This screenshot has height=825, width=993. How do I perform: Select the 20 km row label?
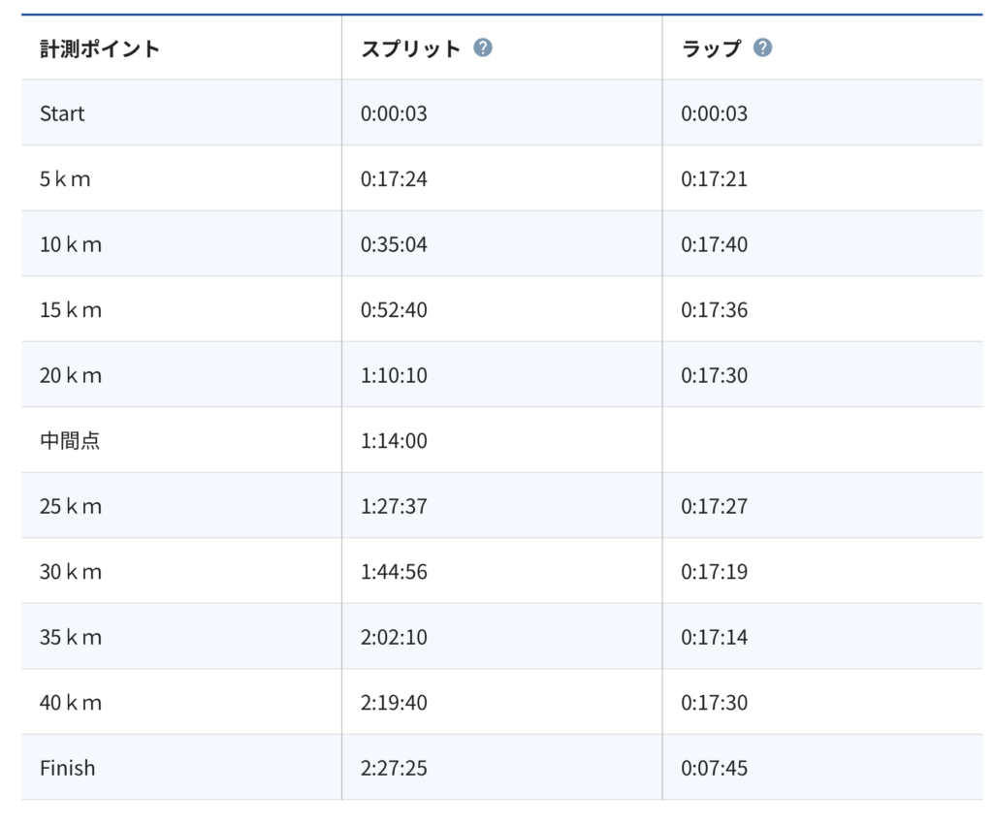(70, 375)
